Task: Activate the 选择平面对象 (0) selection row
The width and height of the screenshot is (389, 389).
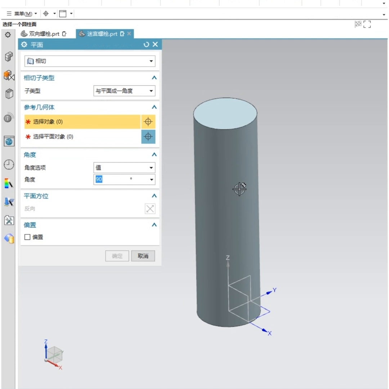Action: (x=82, y=137)
